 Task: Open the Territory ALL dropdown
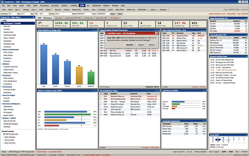click(x=63, y=14)
